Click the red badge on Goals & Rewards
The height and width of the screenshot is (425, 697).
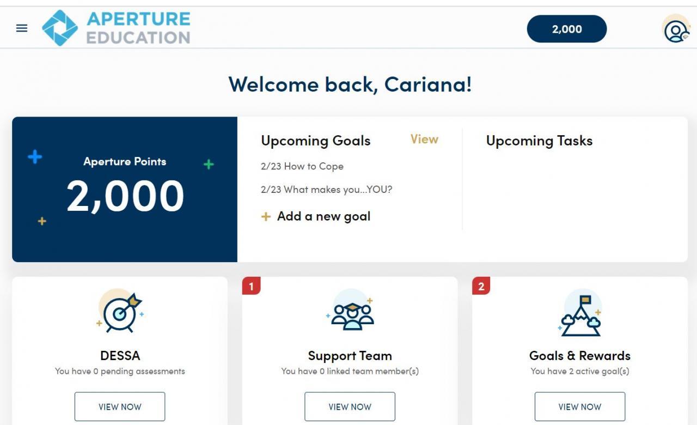(x=481, y=286)
